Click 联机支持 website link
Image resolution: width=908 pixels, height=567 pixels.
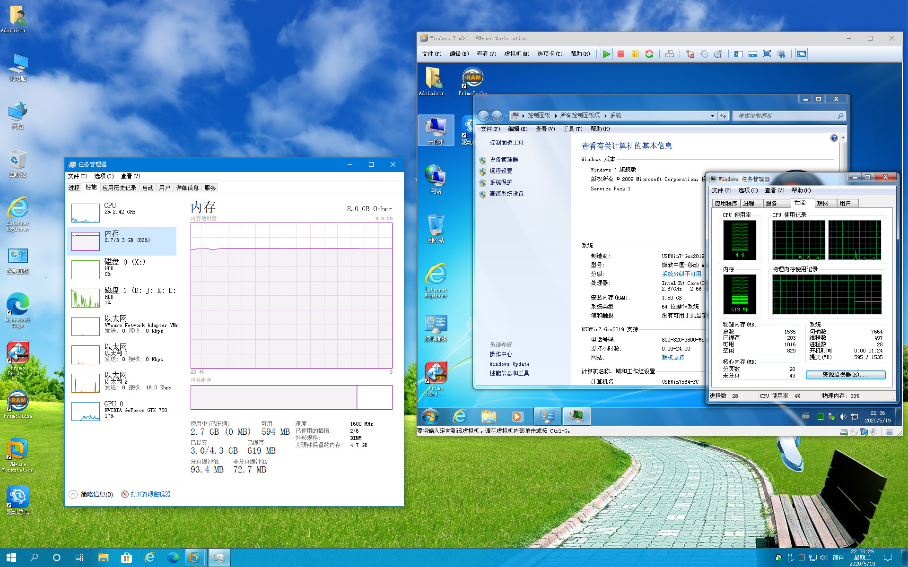(x=673, y=358)
